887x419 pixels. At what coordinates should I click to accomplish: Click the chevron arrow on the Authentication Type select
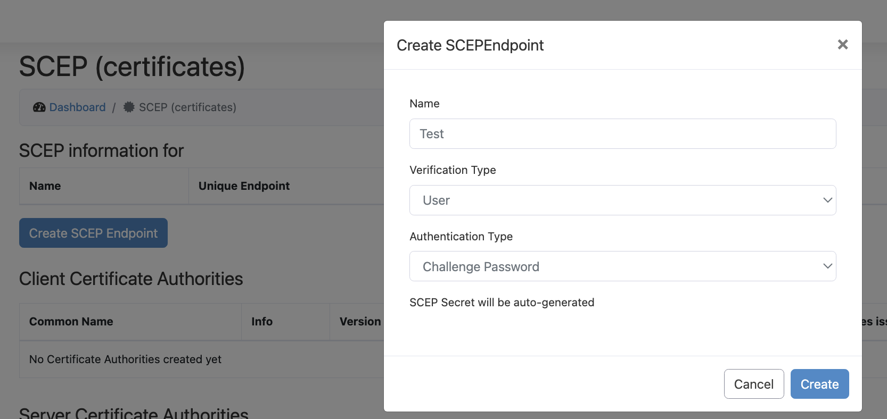pos(827,266)
